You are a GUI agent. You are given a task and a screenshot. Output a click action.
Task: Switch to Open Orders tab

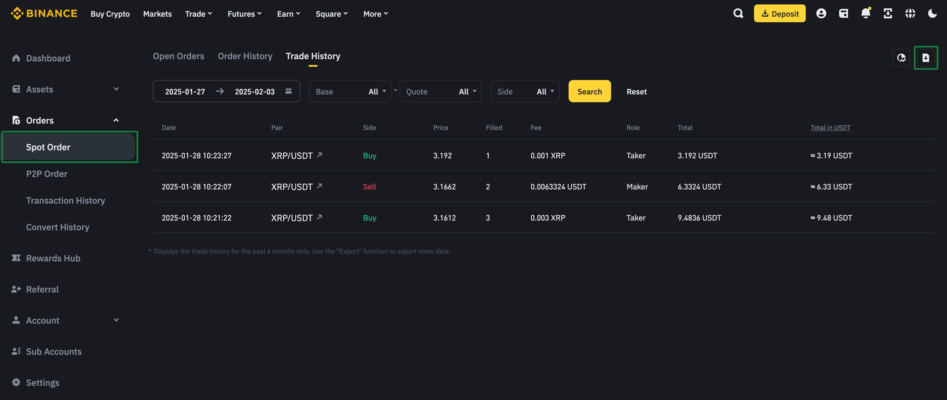click(178, 56)
